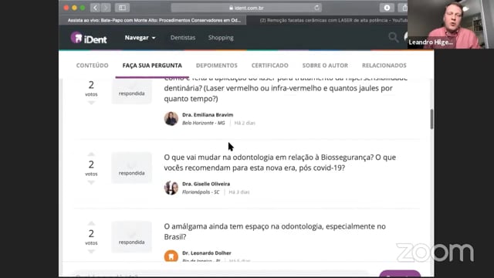Click Leandro Hilgert's video thumbnail
Image resolution: width=494 pixels, height=278 pixels.
click(451, 24)
